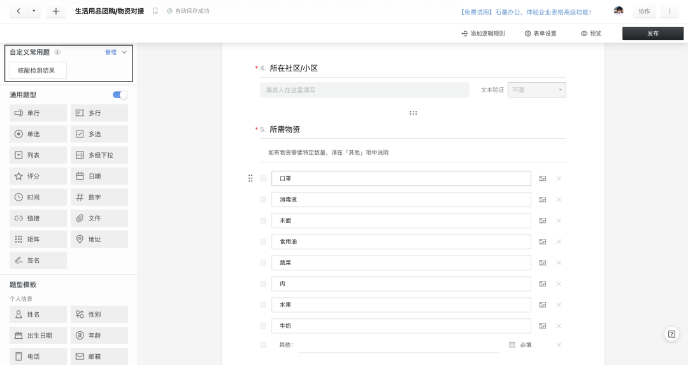688x365 pixels.
Task: Add a 多选 multiple-choice question
Action: (99, 134)
